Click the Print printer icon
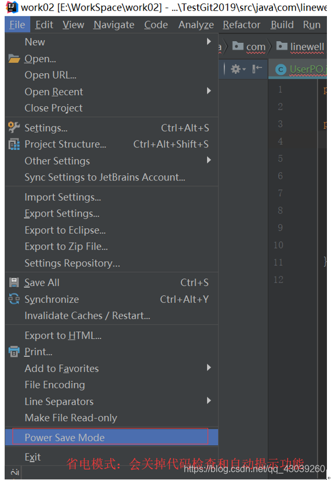 pyautogui.click(x=14, y=352)
